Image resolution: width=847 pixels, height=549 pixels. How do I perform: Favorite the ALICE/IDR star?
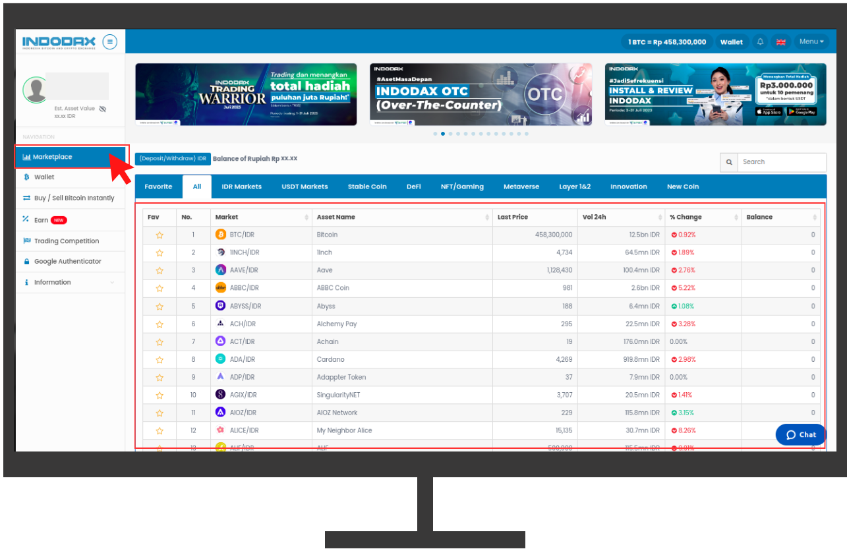[160, 431]
